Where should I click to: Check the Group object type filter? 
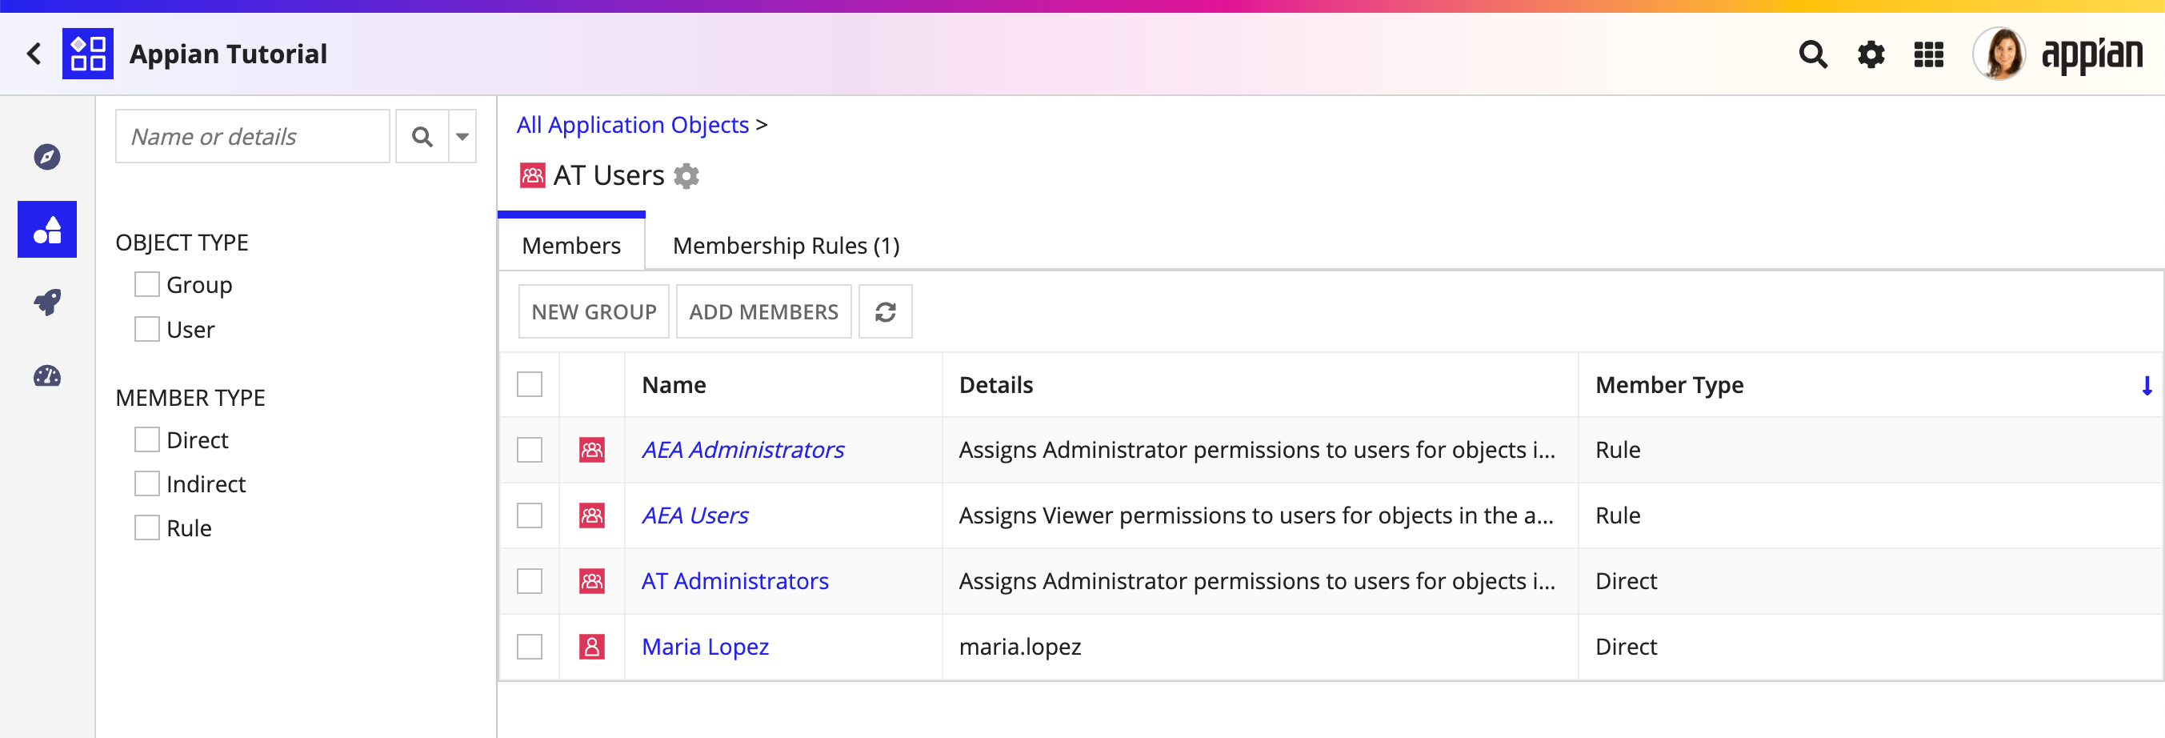click(147, 285)
